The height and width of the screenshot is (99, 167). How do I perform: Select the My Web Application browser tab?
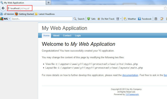click(23, 3)
